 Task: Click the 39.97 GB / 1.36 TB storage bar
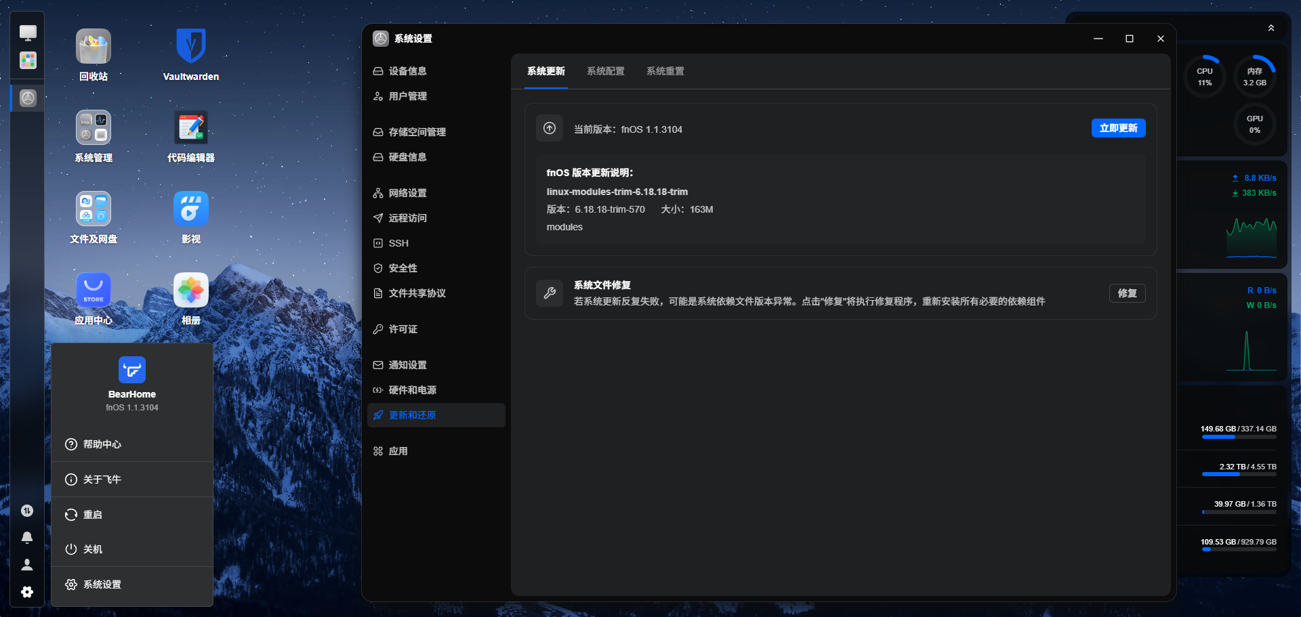1239,512
